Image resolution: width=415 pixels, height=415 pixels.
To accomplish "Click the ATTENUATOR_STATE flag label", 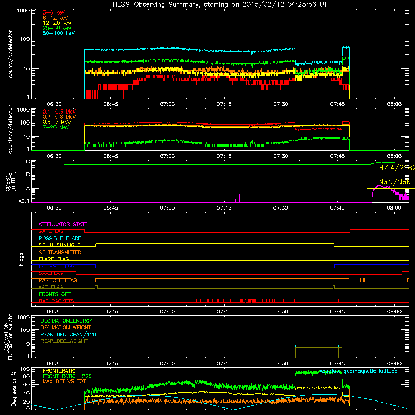I will point(63,224).
